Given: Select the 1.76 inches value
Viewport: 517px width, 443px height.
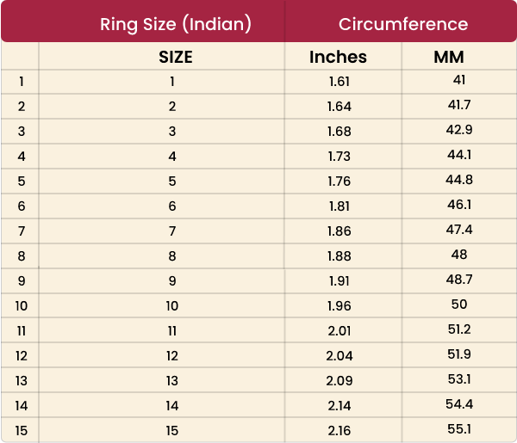Looking at the screenshot, I should point(339,182).
